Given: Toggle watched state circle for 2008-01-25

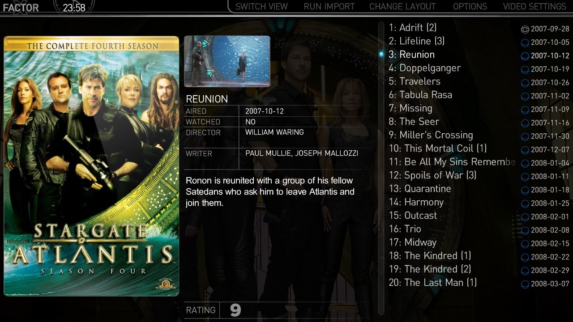Looking at the screenshot, I should (x=525, y=204).
